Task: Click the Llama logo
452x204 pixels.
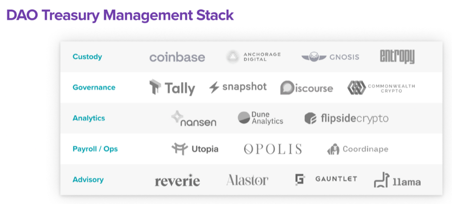Action: (397, 180)
